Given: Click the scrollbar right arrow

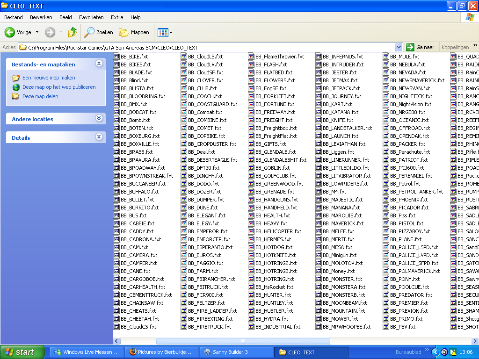Looking at the screenshot, I should pyautogui.click(x=475, y=341).
